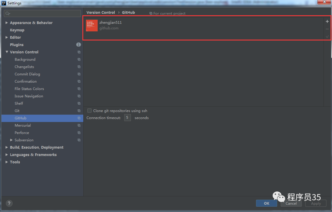
Task: Click the project-level icon next to Subversion
Action: pyautogui.click(x=79, y=140)
